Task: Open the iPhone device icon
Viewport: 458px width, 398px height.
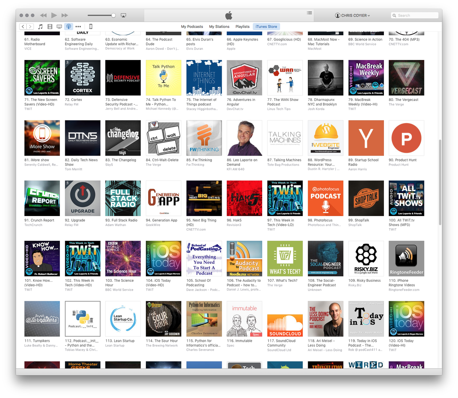Action: pyautogui.click(x=91, y=26)
